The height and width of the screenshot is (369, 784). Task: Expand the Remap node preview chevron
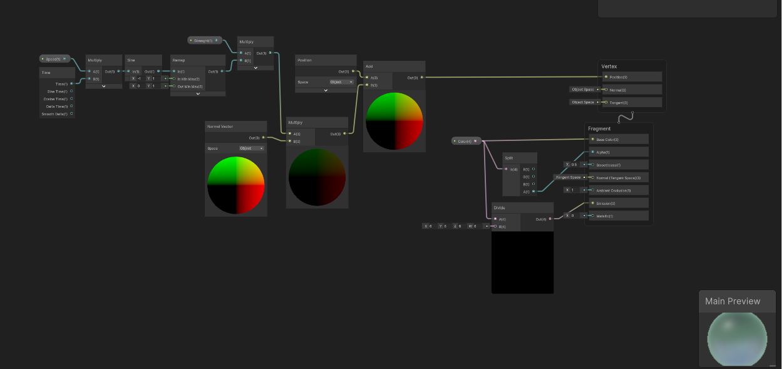pos(198,94)
